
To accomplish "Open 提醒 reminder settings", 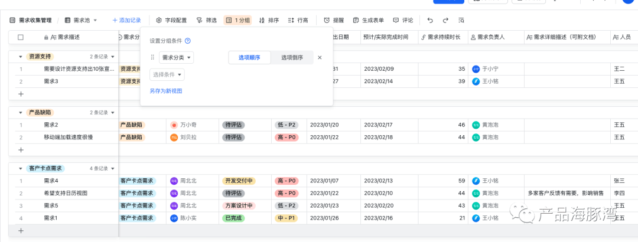I will [x=334, y=20].
